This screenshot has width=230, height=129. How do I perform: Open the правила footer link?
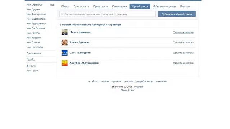pyautogui.click(x=116, y=81)
